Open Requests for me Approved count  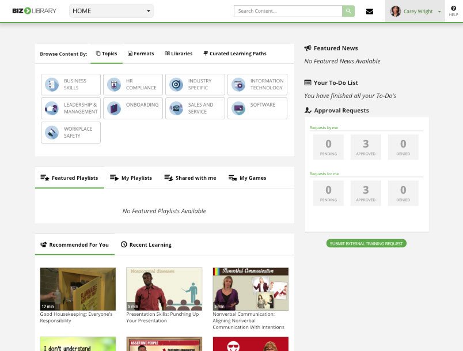366,193
